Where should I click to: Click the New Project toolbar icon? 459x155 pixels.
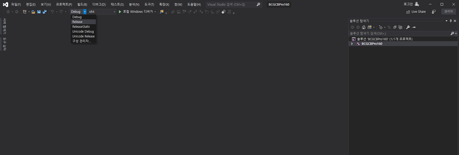coord(24,12)
